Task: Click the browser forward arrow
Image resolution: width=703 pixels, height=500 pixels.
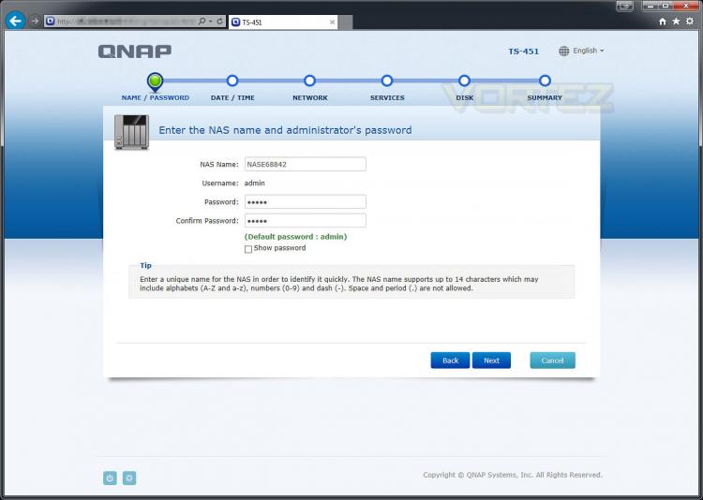Action: (35, 21)
